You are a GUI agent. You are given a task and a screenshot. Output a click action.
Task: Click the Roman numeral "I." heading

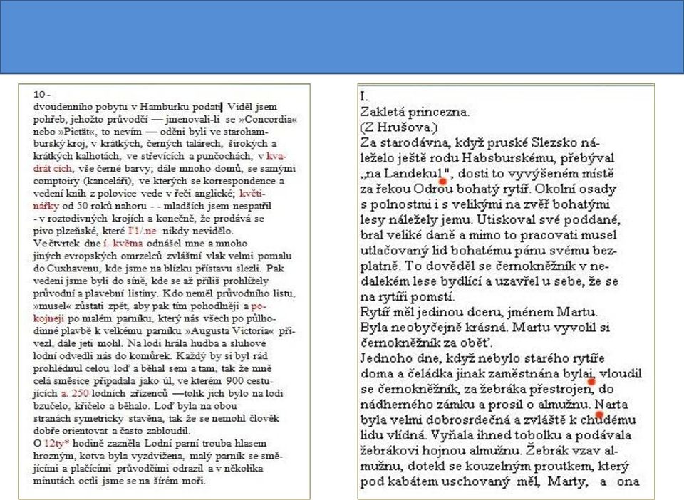click(x=364, y=97)
